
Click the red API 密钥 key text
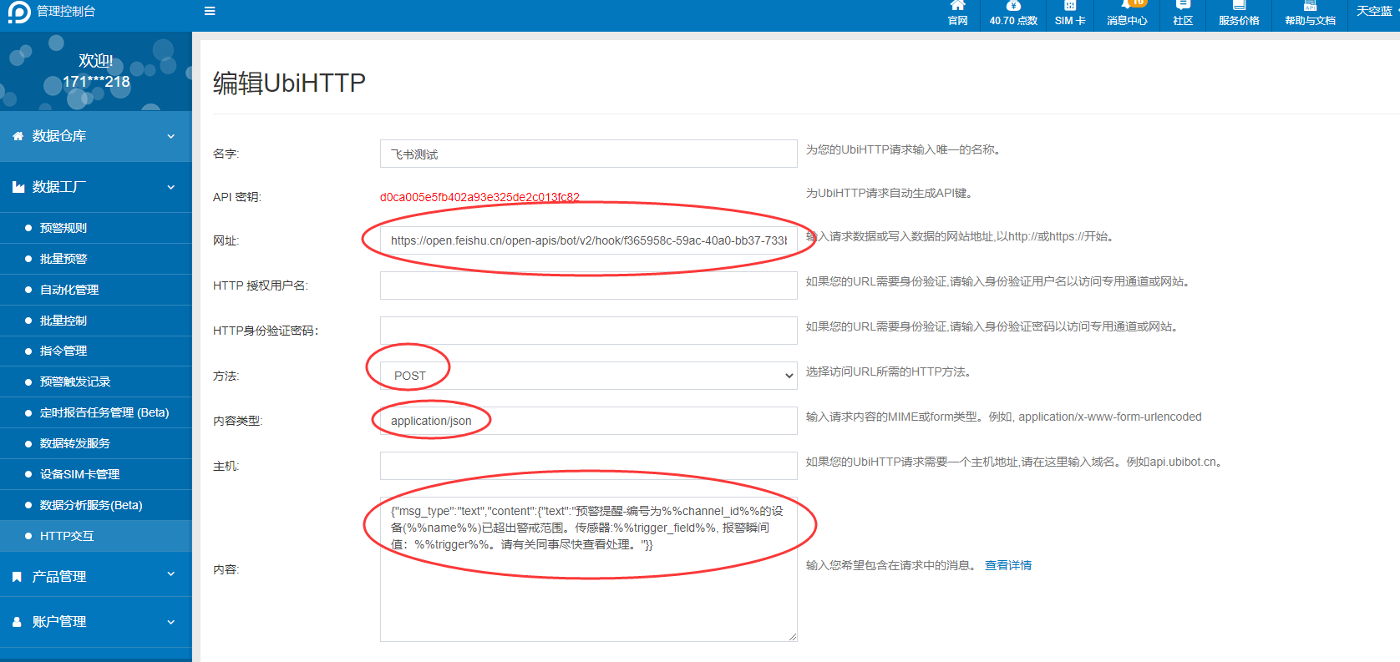pyautogui.click(x=479, y=197)
